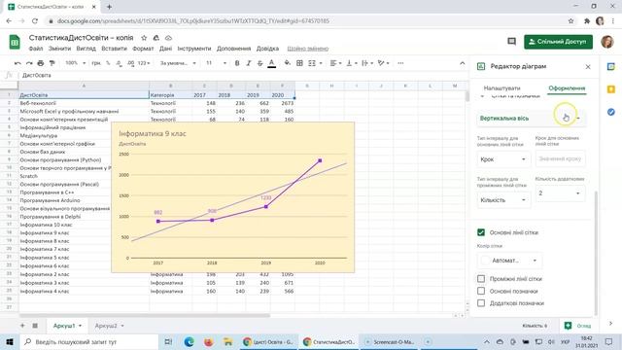Open the Змінити menu

(59, 49)
